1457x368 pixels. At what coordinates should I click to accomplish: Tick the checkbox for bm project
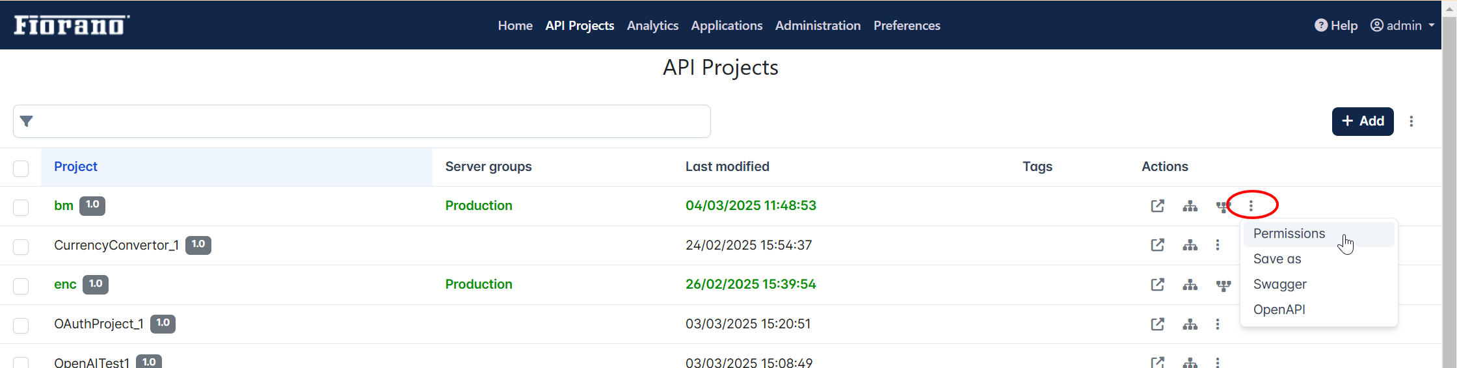(x=21, y=207)
